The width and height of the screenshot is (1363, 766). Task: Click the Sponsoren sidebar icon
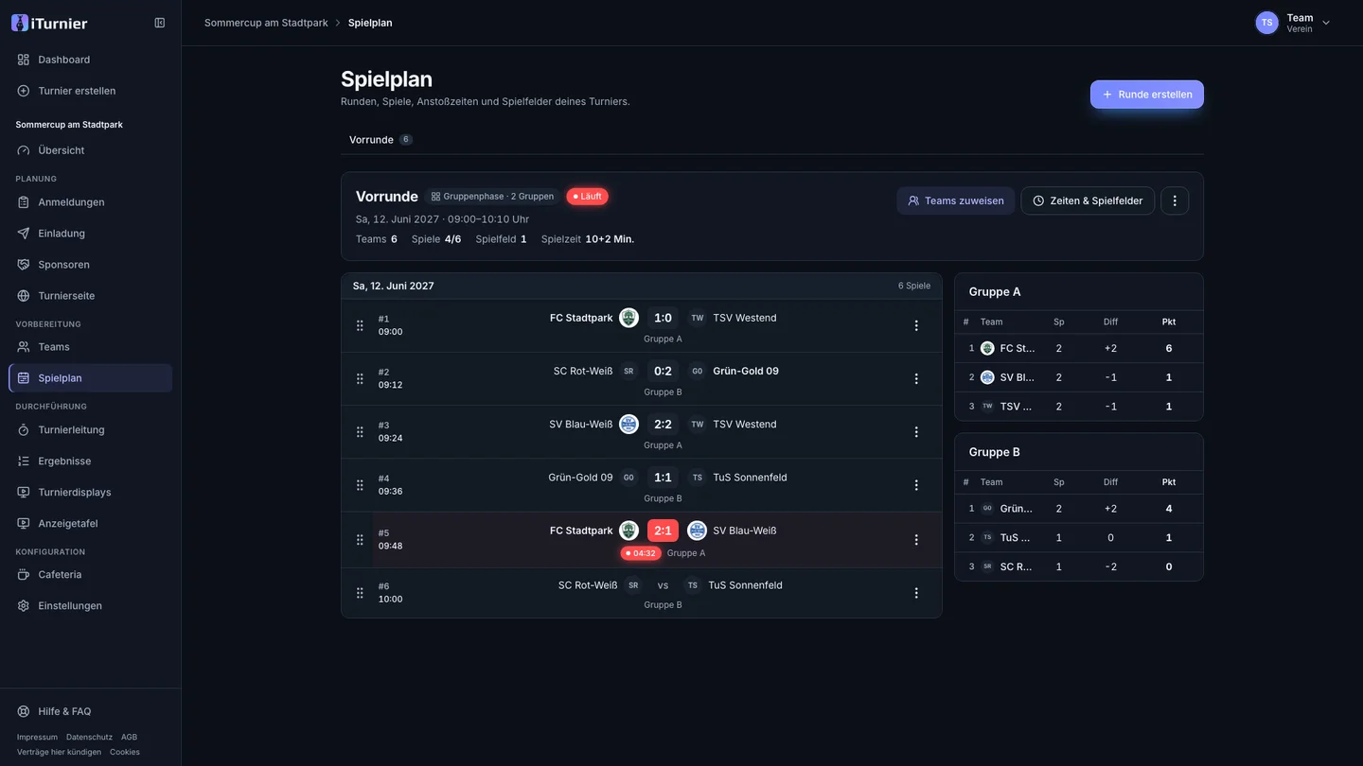click(24, 265)
